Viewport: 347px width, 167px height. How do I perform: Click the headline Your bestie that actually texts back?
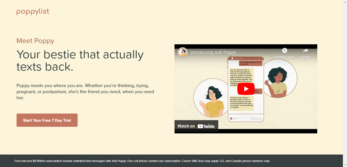click(80, 61)
